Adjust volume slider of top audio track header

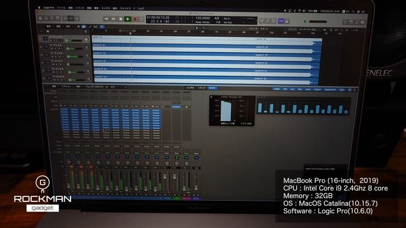pos(74,41)
